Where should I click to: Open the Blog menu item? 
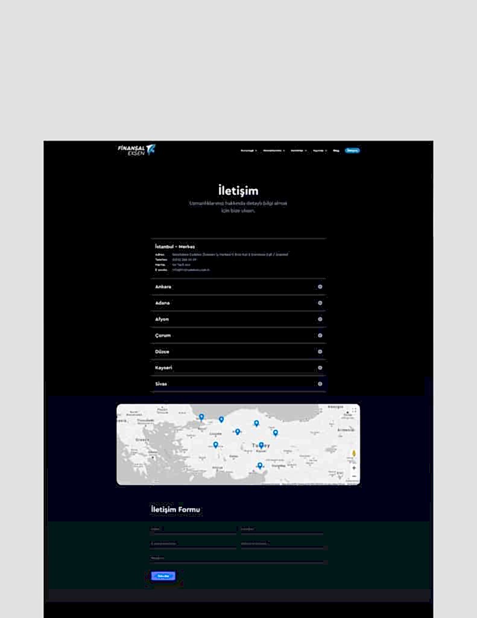pyautogui.click(x=336, y=150)
